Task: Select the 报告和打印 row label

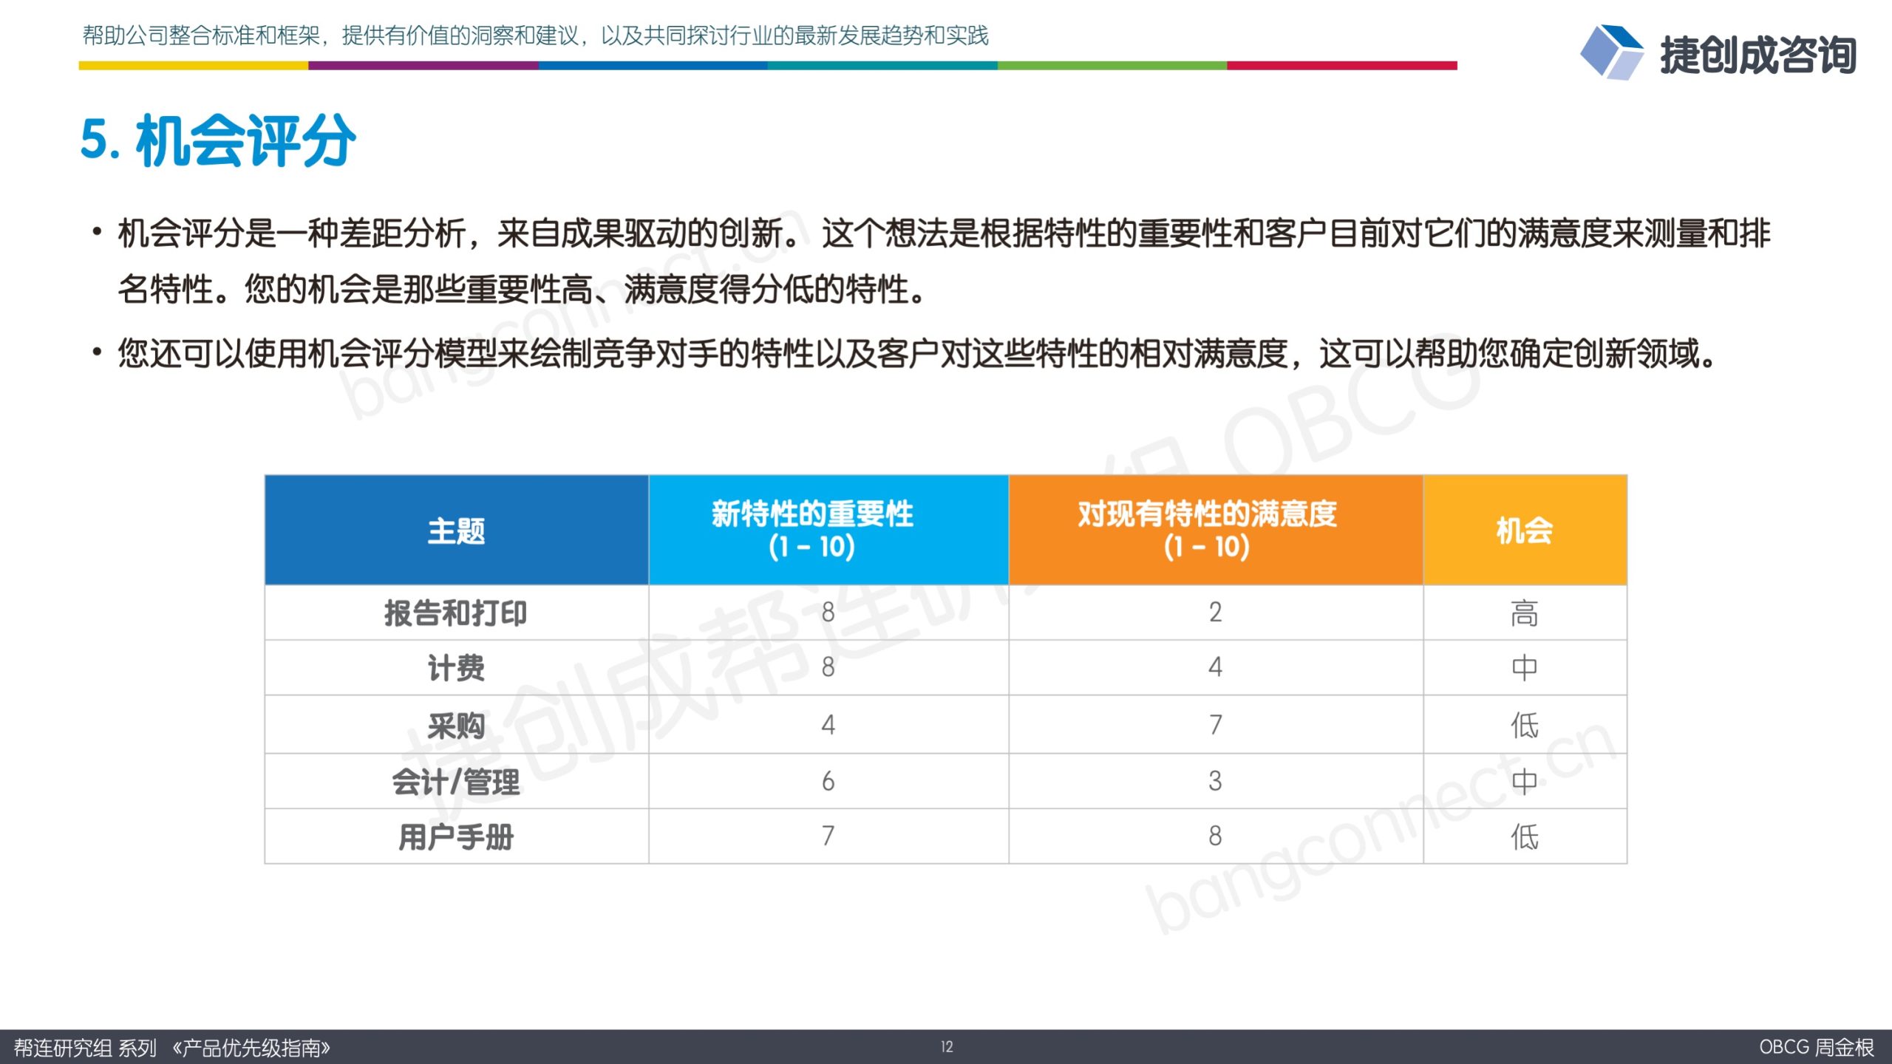Action: pyautogui.click(x=455, y=613)
